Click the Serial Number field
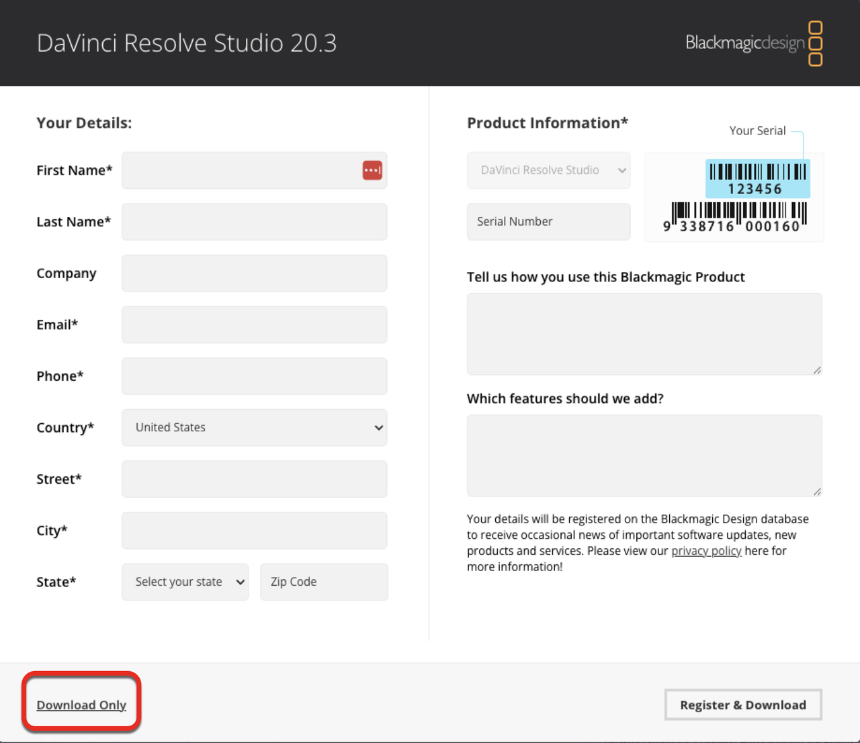Viewport: 860px width, 743px height. (x=548, y=222)
